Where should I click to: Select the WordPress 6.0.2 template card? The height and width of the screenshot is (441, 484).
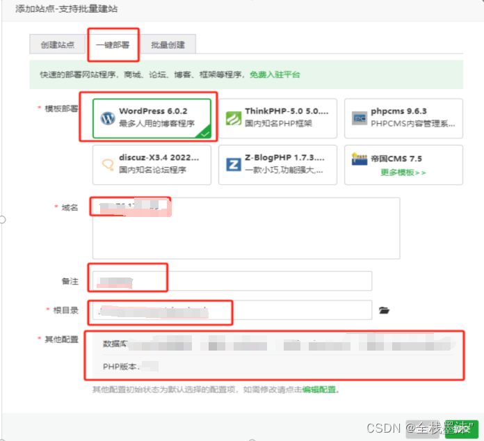(x=152, y=118)
